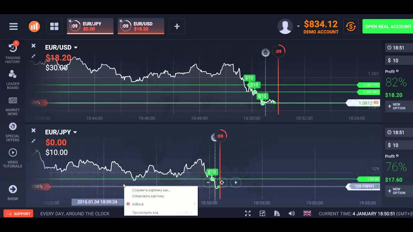The width and height of the screenshot is (413, 232).
Task: Close the EUR/JPY top tab
Action: tap(70, 21)
